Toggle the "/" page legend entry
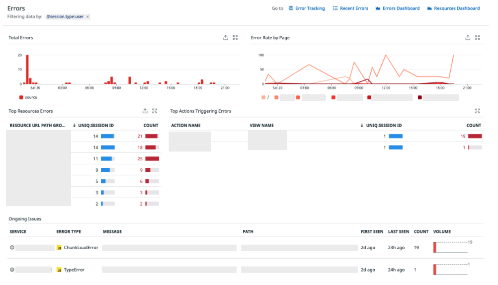The image size is (498, 285). [x=265, y=97]
